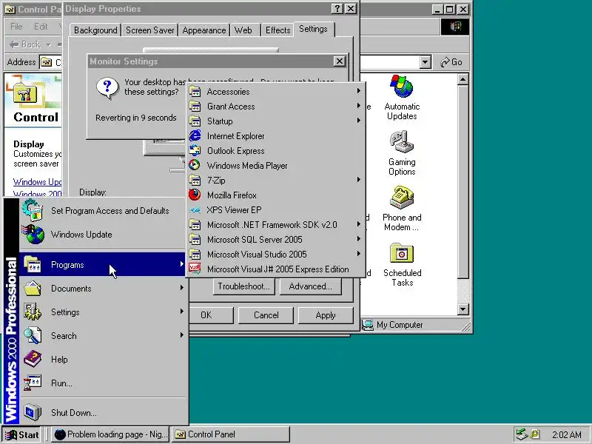Click the Troubleshoot... button
Viewport: 592px width, 444px height.
(x=244, y=286)
